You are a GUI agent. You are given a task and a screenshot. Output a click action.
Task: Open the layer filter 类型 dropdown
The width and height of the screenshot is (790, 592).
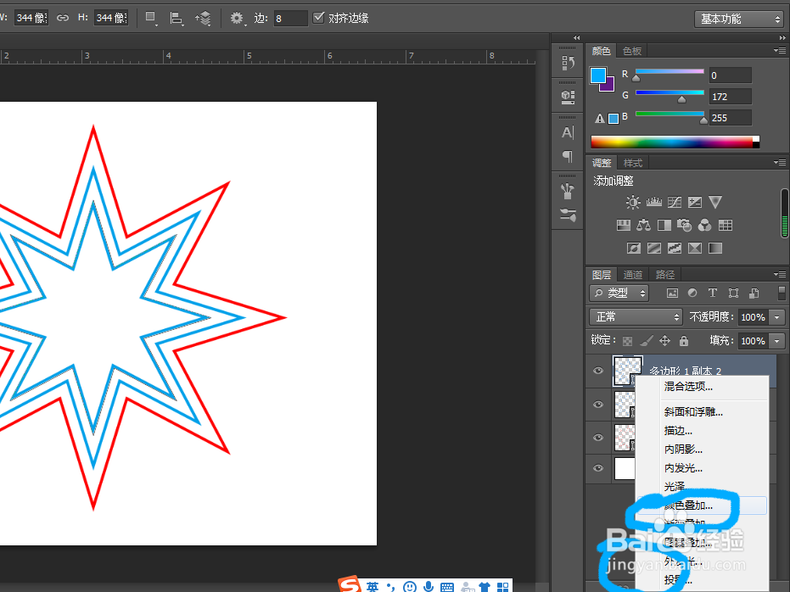coord(619,293)
